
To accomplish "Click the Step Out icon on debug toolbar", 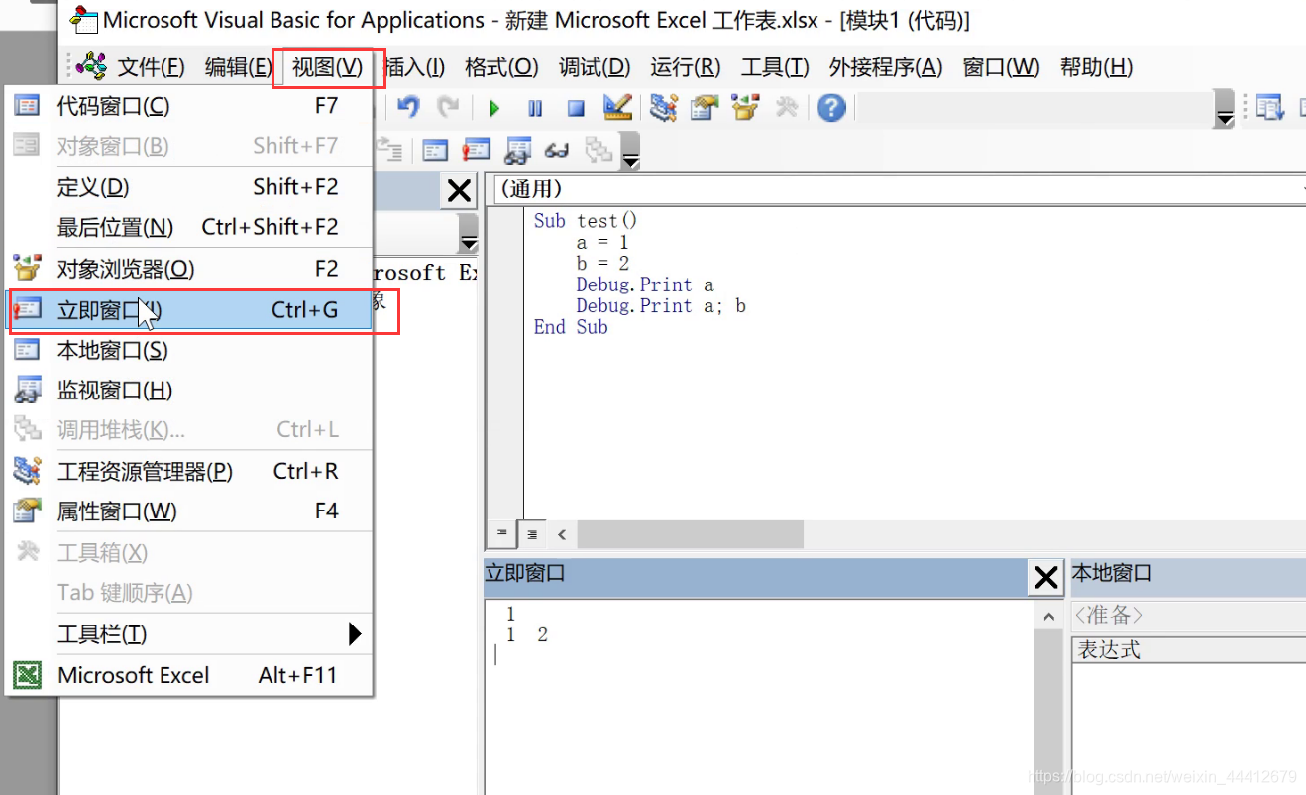I will click(x=391, y=150).
